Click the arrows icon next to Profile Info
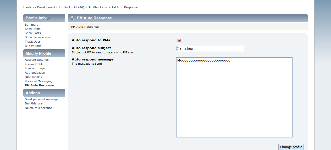331x150 pixels. 49,18
